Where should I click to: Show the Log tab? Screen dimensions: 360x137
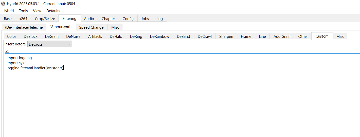[x=159, y=19]
